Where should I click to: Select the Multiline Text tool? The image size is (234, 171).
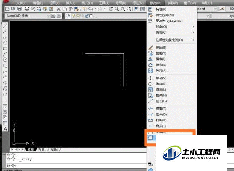point(5,129)
